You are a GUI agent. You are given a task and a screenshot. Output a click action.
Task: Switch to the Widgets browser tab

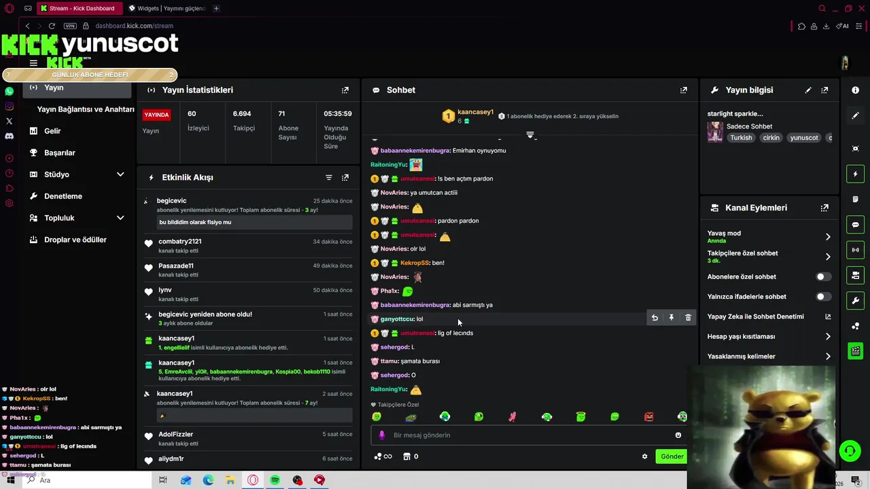click(166, 8)
